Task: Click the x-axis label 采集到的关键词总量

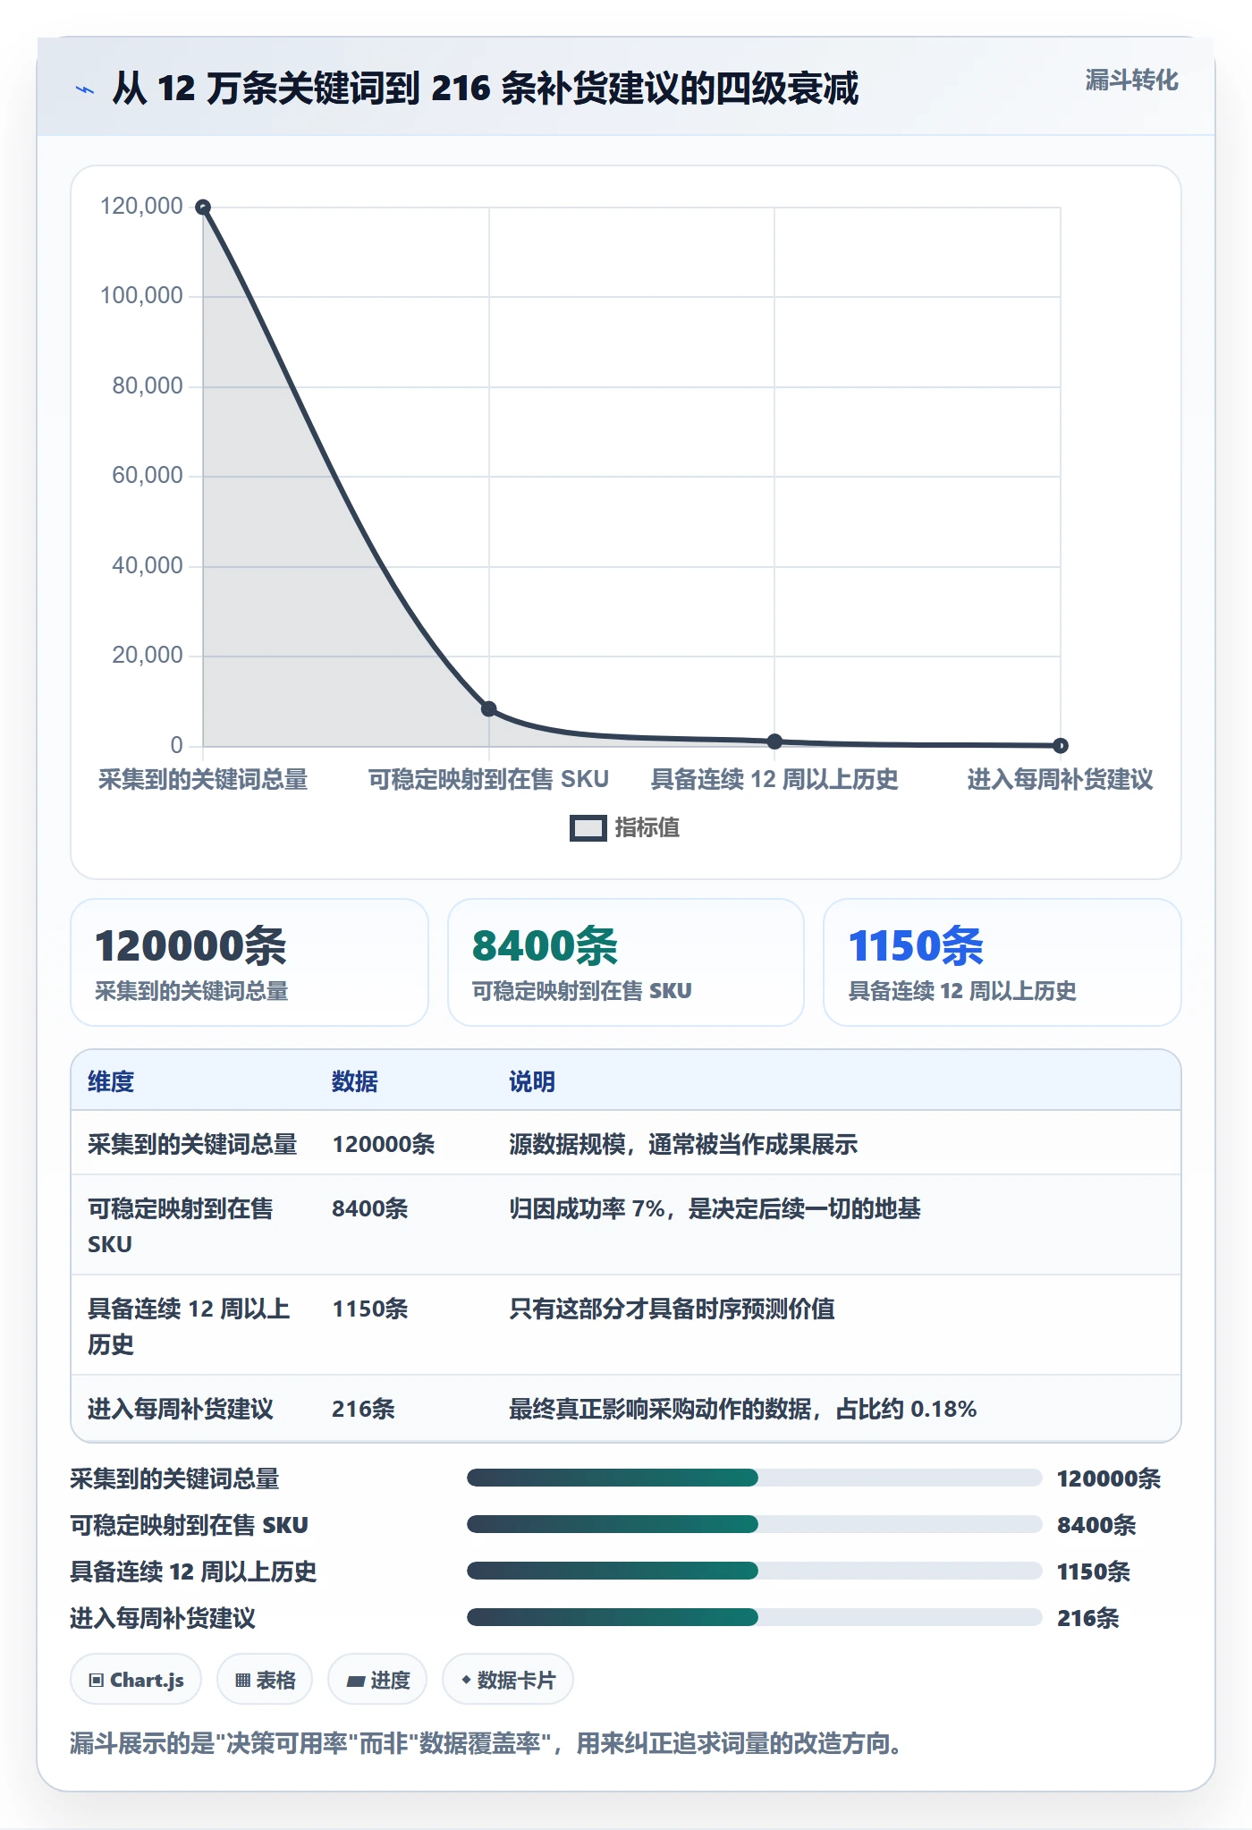Action: [203, 779]
